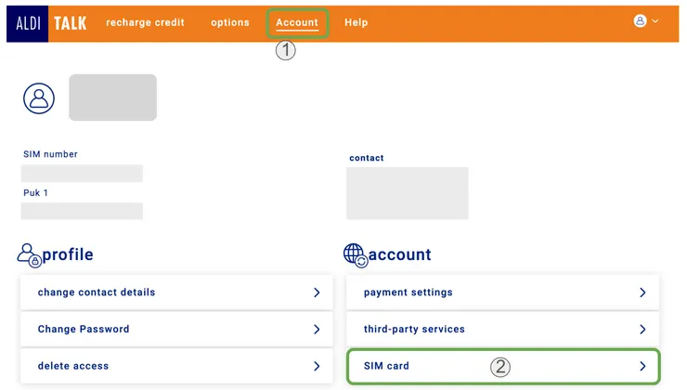Viewport: 687px width, 390px height.
Task: Switch to the Account tab
Action: 297,22
